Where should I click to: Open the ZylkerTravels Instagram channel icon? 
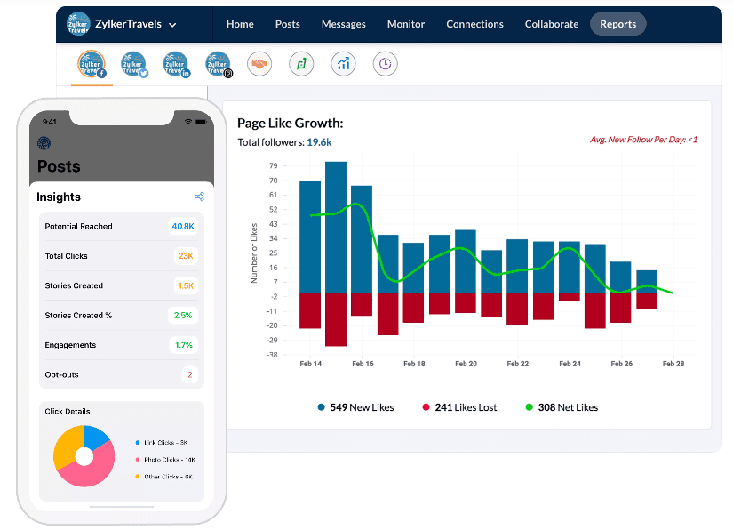click(x=219, y=64)
